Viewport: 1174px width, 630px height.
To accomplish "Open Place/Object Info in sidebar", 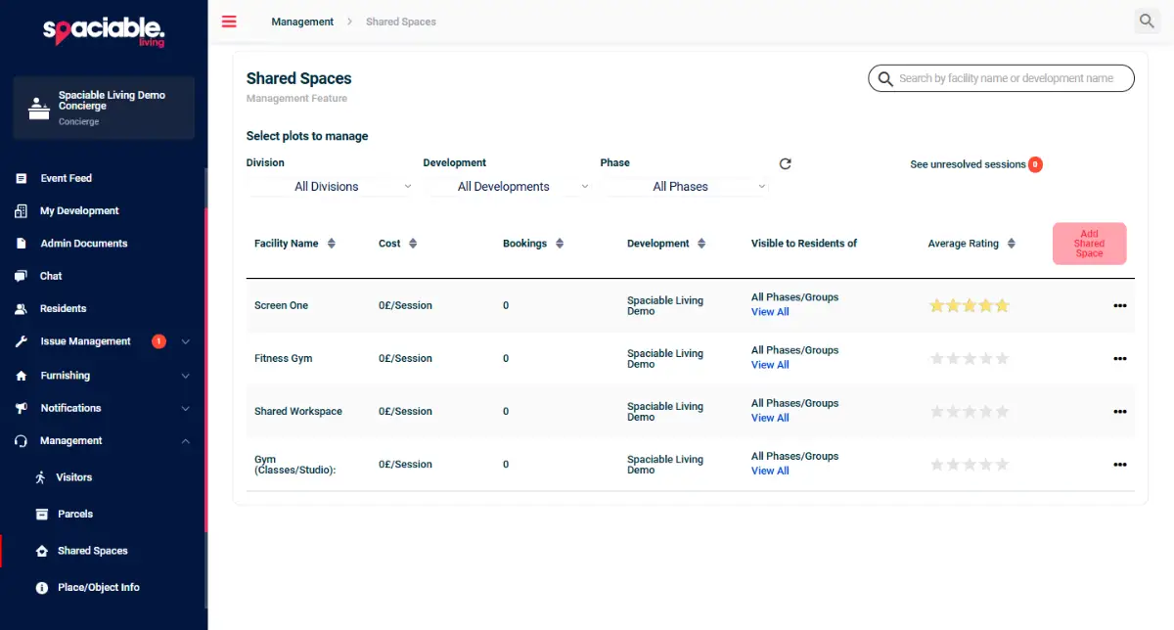I will coord(99,588).
